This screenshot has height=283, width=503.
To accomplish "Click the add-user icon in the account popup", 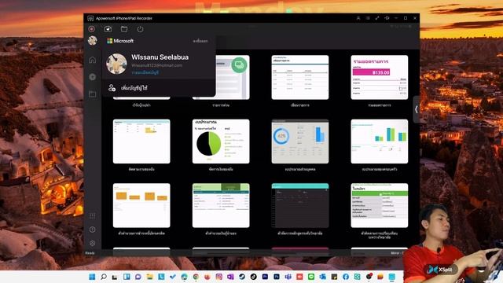I will [112, 87].
